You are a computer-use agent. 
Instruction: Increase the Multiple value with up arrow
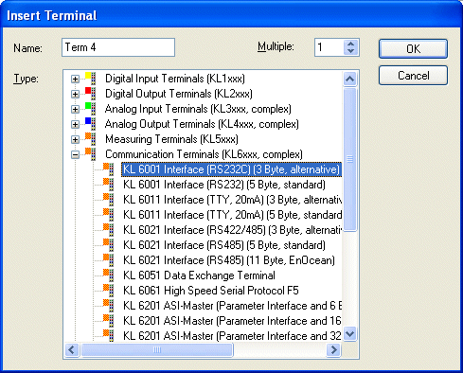[x=350, y=44]
